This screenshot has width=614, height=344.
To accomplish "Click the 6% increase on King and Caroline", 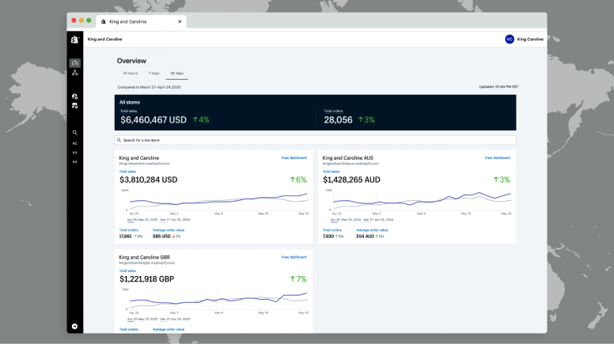I will tap(298, 180).
